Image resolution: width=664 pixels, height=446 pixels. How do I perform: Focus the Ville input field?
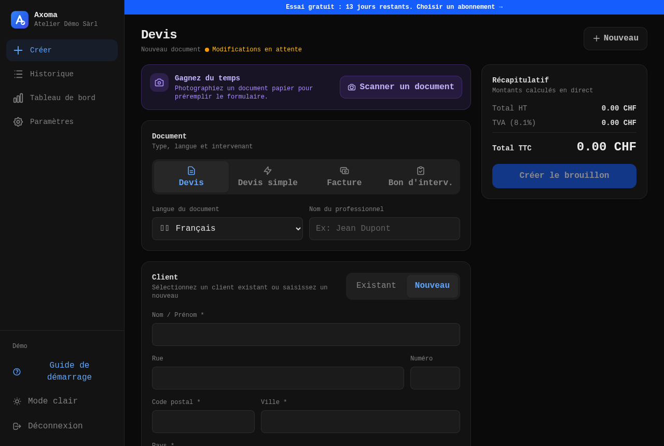[x=361, y=422]
